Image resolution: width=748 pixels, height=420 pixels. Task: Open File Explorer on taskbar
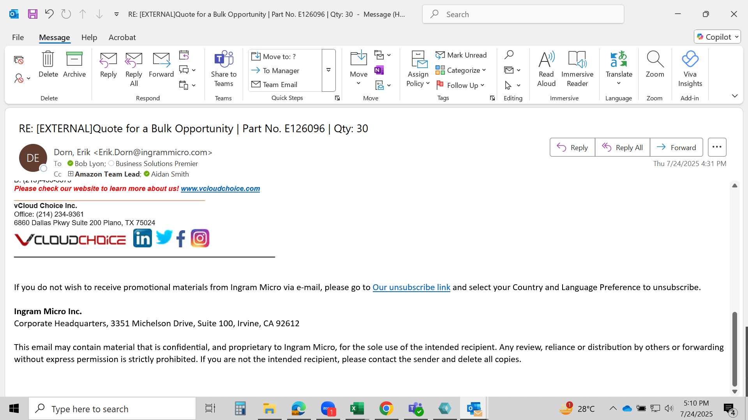(269, 409)
